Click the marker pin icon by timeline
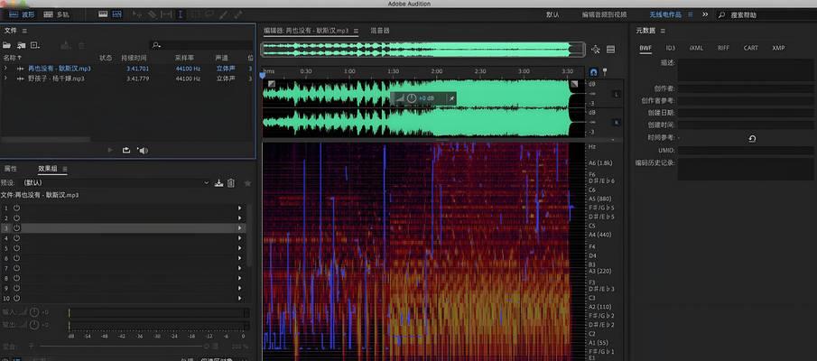817x361 pixels. (605, 72)
